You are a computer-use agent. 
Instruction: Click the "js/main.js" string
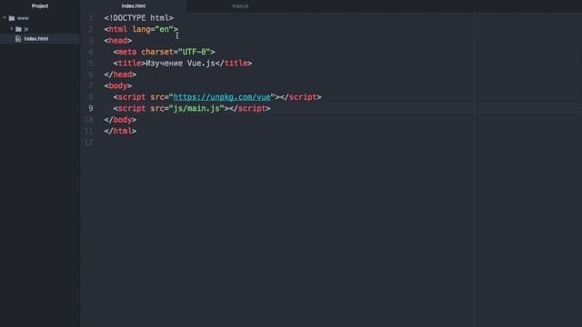[x=196, y=109]
